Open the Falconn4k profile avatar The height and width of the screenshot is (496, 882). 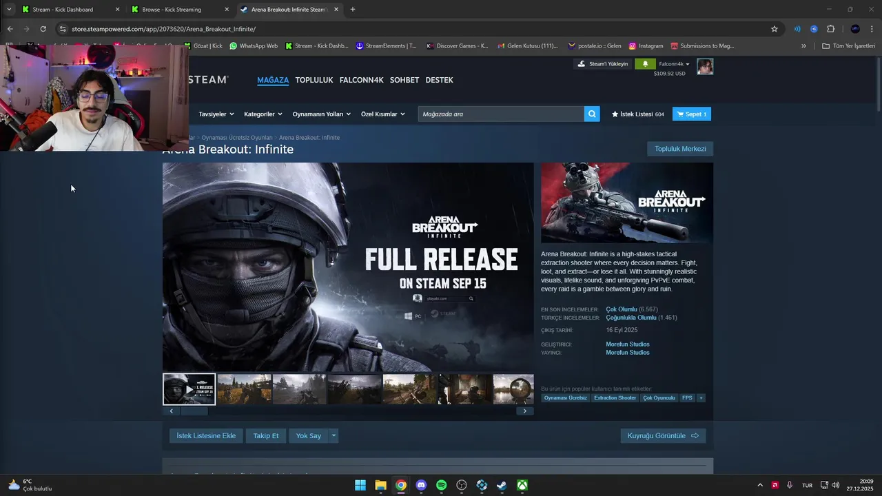click(705, 66)
